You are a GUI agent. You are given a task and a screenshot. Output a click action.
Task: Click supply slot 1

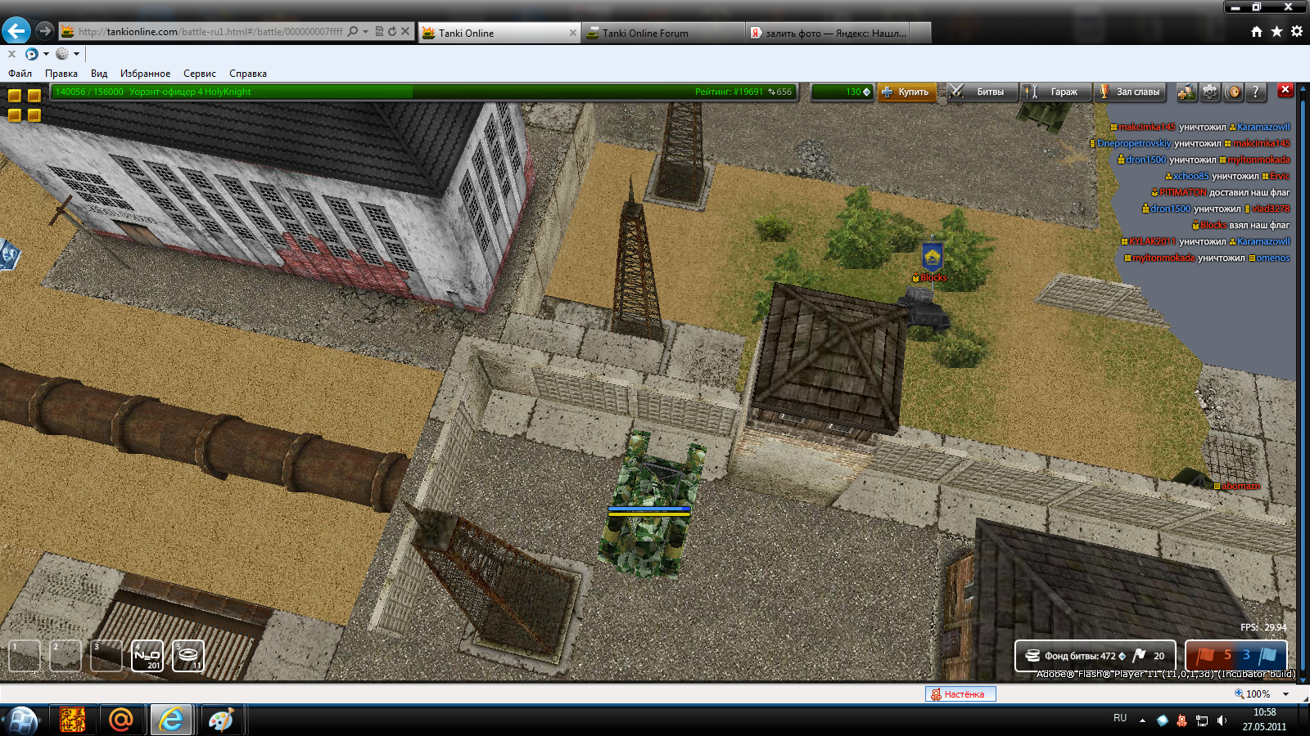[x=25, y=655]
